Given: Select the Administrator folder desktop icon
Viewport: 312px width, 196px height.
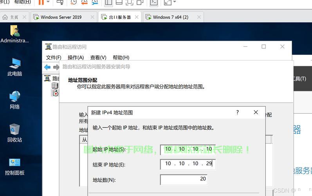Looking at the screenshot, I should 14,34.
